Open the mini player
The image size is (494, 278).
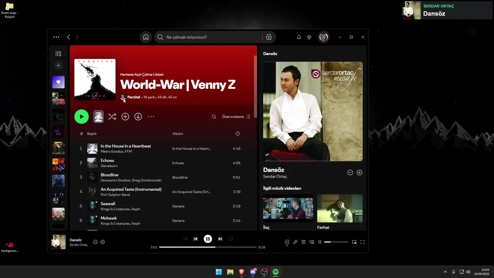tap(354, 242)
